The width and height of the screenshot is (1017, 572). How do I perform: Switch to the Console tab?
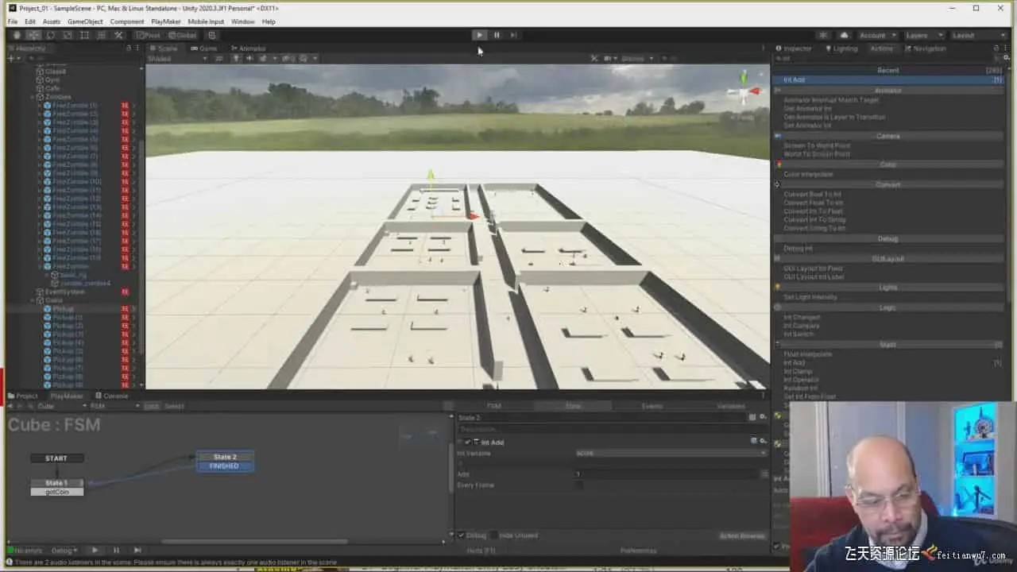tap(112, 396)
